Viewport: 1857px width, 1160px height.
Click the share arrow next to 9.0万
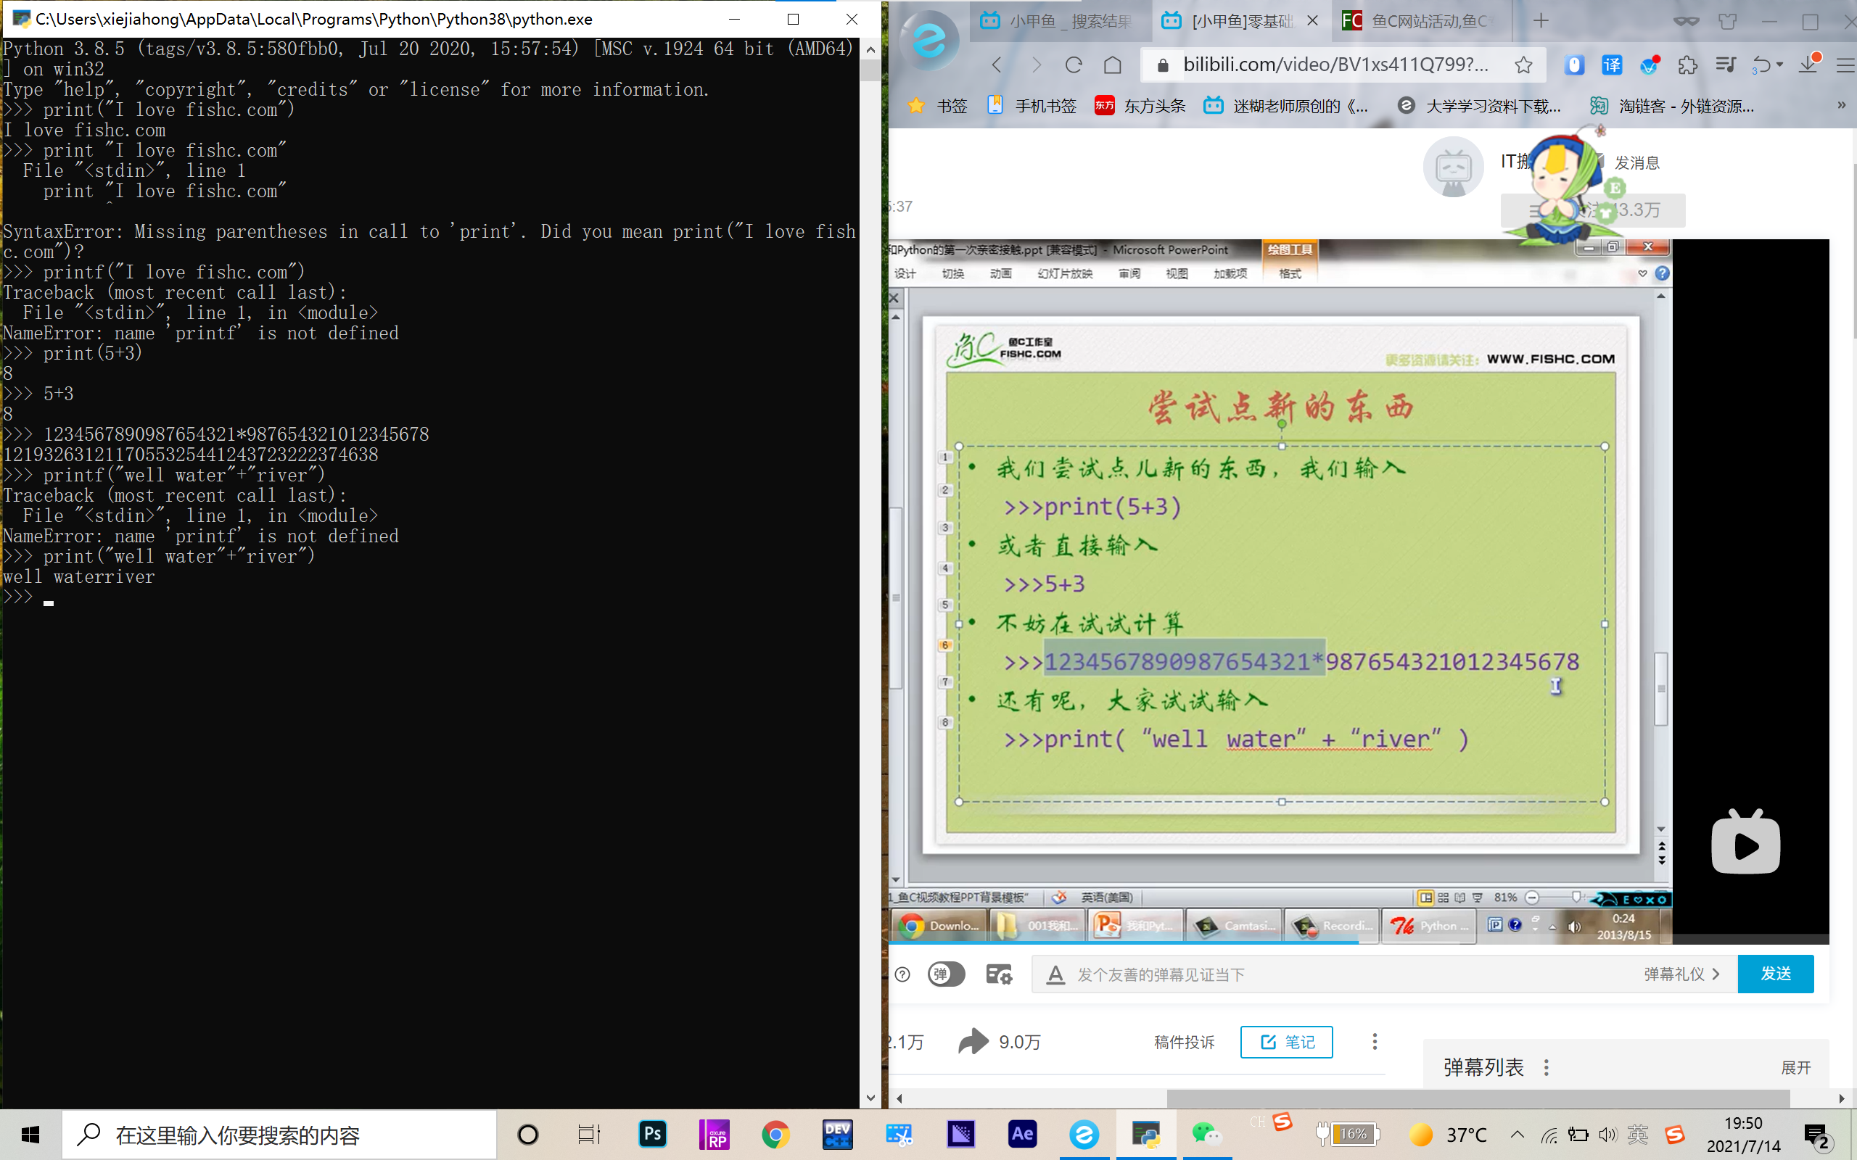[972, 1041]
